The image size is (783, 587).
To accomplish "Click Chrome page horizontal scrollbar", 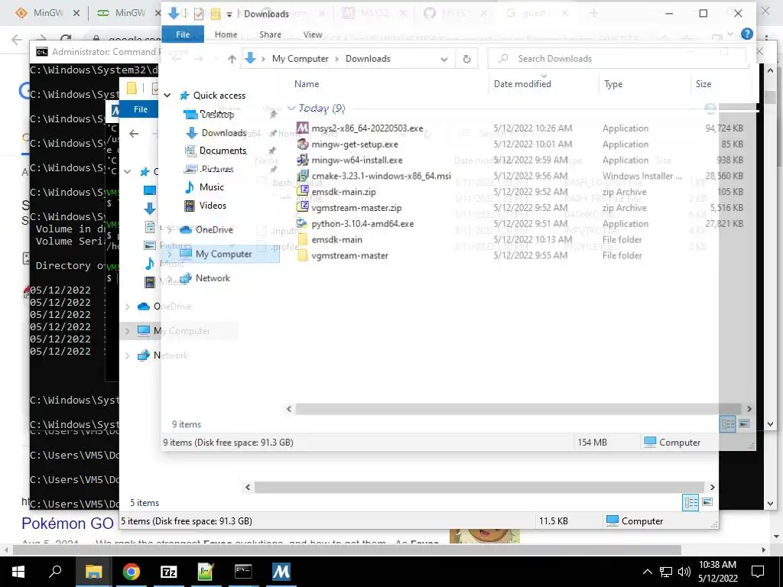I will coord(347,550).
